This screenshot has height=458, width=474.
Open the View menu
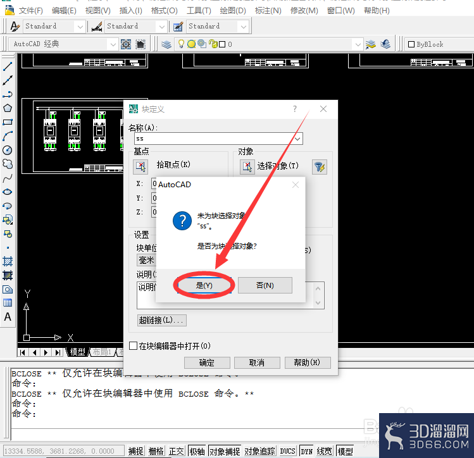[x=98, y=11]
